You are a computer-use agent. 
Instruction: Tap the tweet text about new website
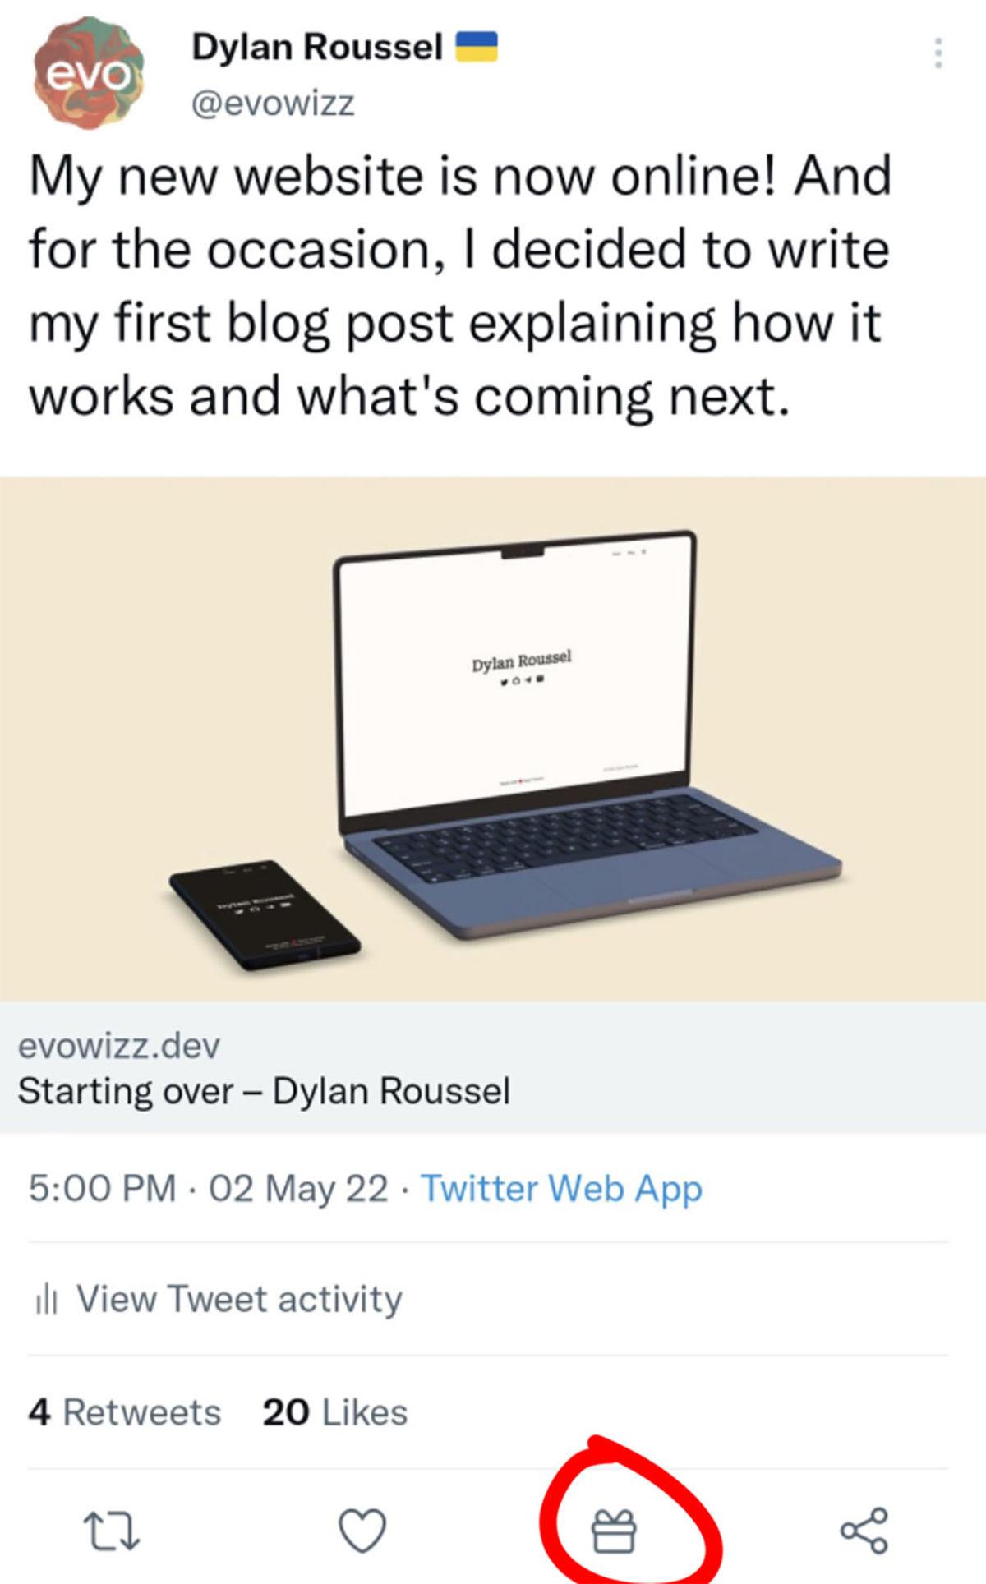tap(460, 285)
